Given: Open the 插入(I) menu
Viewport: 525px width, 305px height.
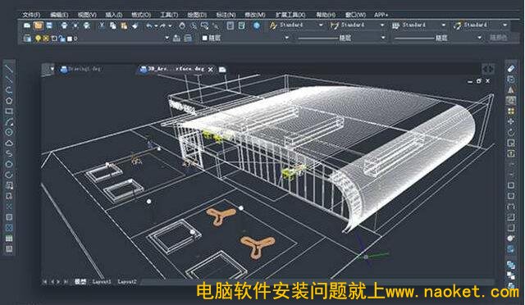Looking at the screenshot, I should pos(114,15).
